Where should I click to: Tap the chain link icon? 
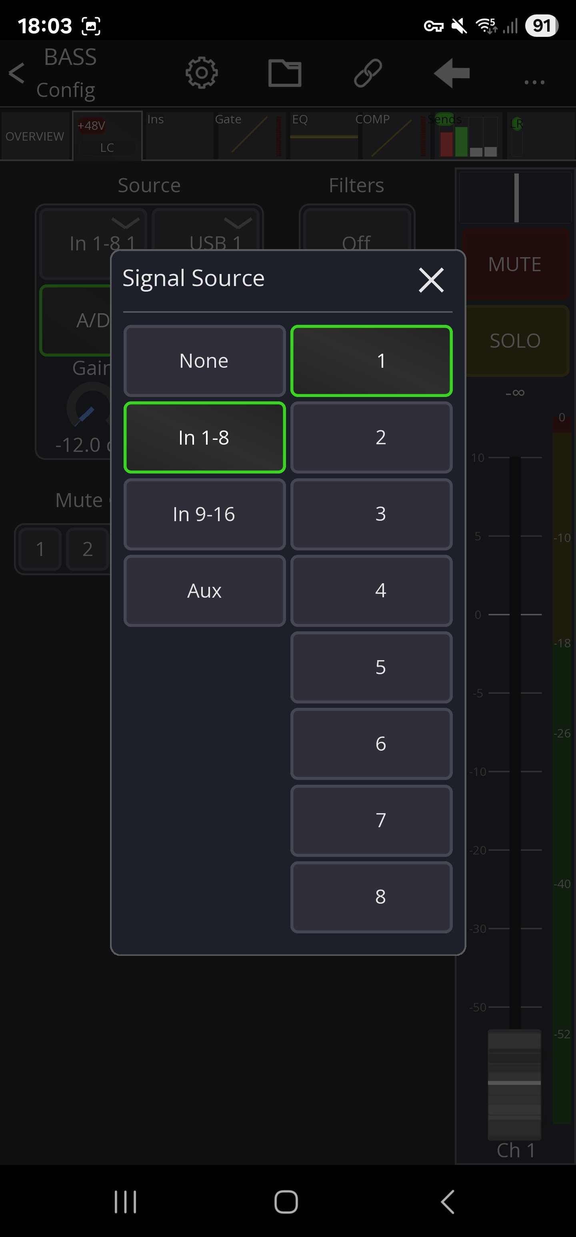pyautogui.click(x=368, y=73)
